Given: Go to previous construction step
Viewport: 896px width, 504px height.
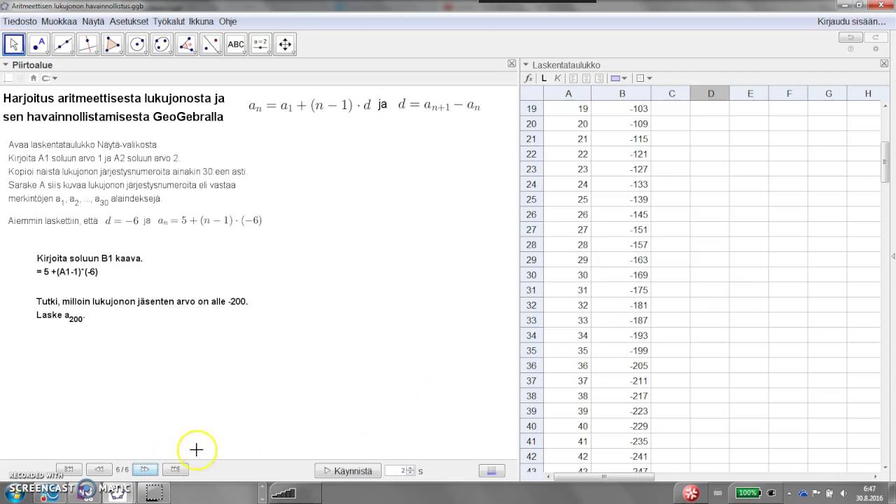Looking at the screenshot, I should pos(99,470).
